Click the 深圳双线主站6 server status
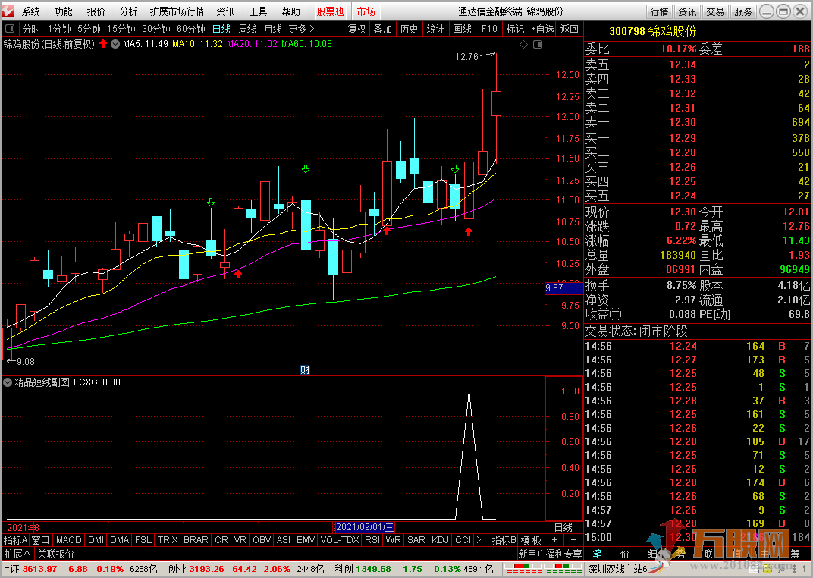 tap(617, 569)
